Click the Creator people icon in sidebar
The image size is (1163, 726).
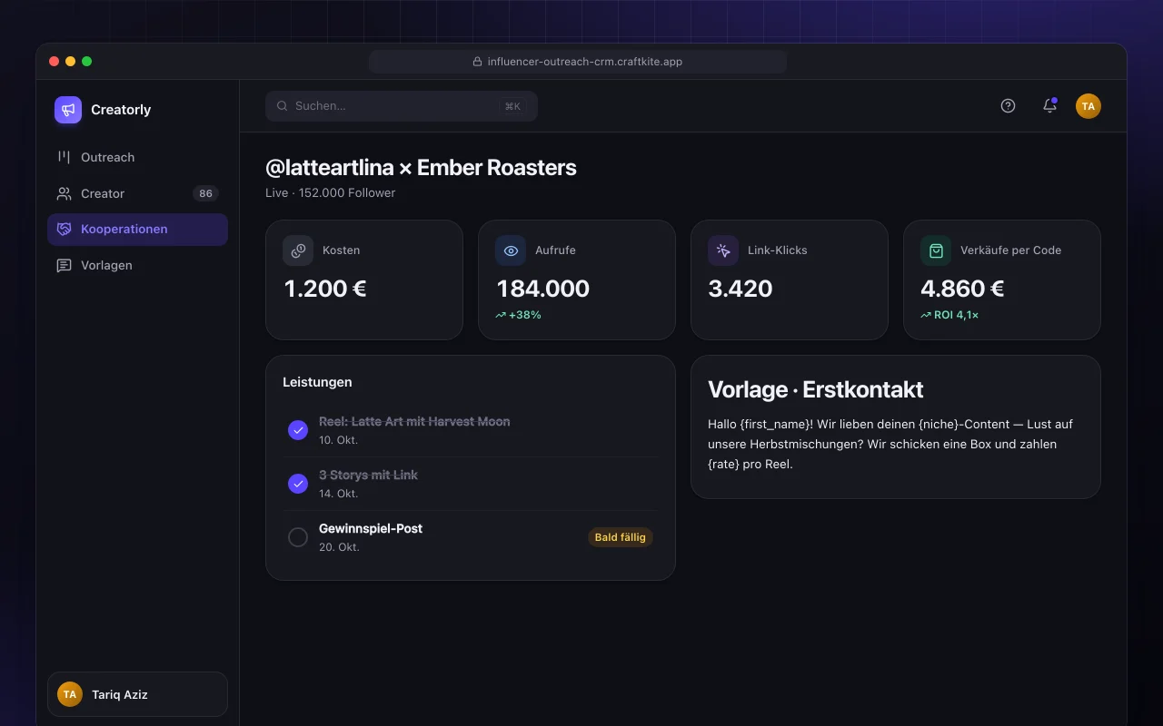(64, 193)
